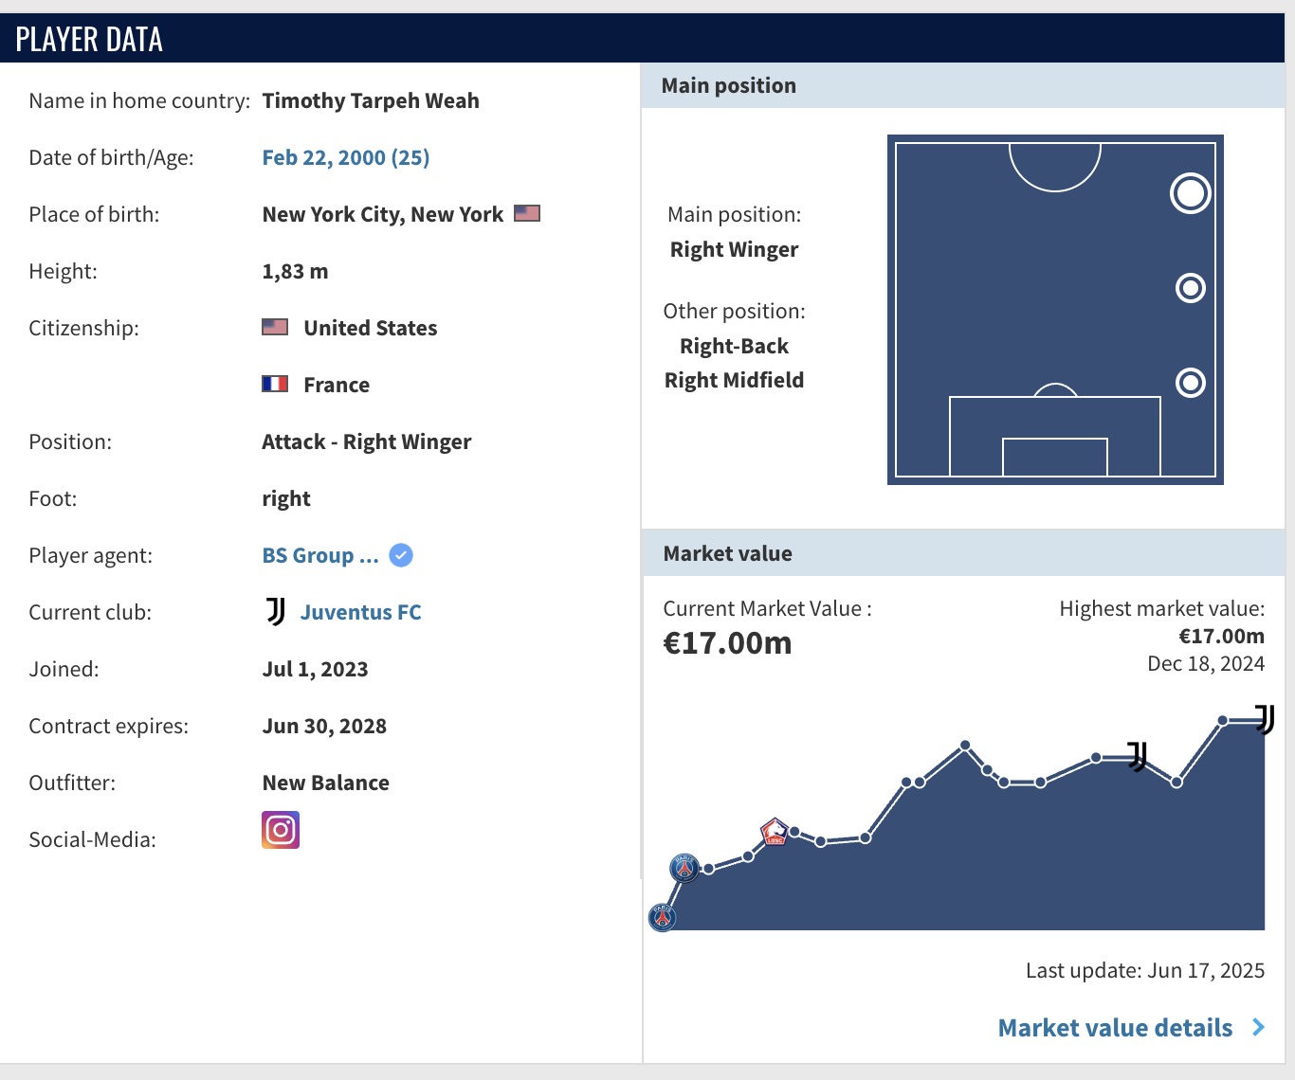Open Market value details link

coord(1115,1028)
